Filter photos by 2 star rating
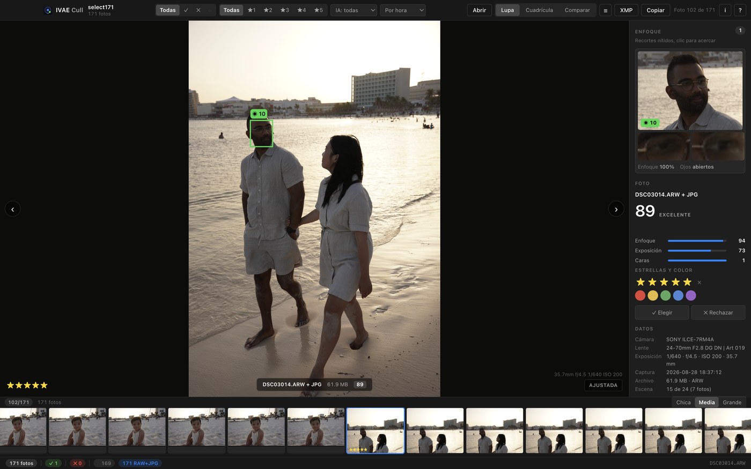 [x=268, y=10]
